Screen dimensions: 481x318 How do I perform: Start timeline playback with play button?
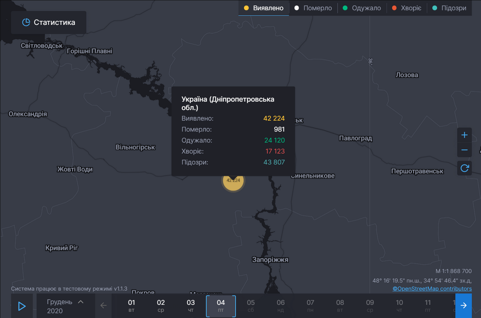click(22, 306)
